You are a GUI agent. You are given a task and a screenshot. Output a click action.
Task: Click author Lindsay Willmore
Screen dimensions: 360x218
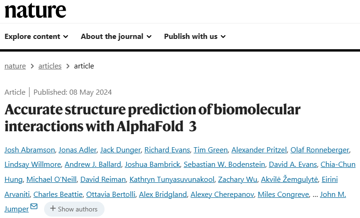tap(32, 164)
